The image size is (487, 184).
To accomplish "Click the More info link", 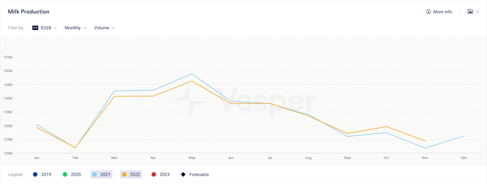I will (443, 12).
